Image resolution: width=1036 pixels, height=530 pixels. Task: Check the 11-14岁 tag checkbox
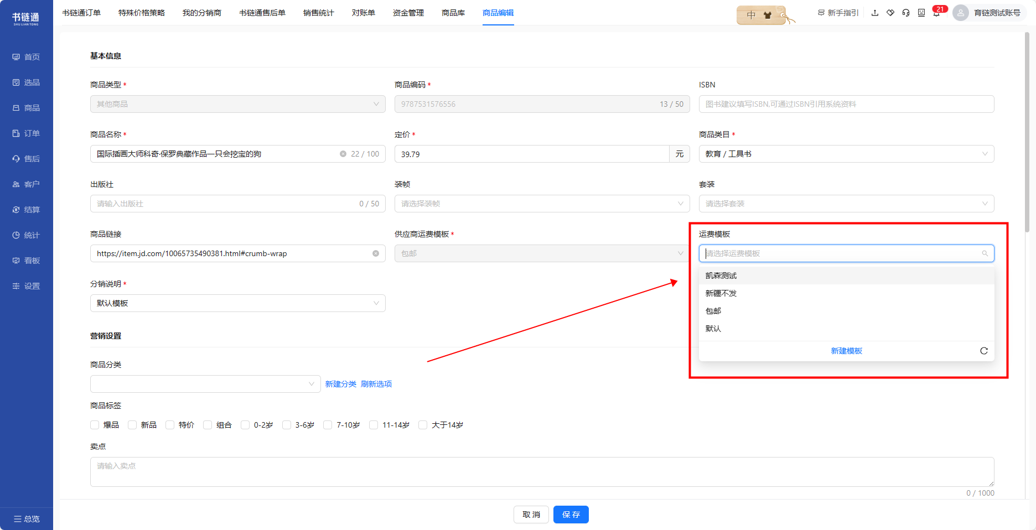(x=374, y=425)
